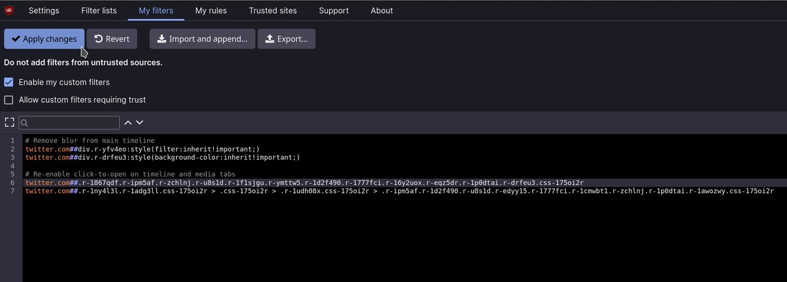Click the filter line starting with r-1ny4l3l
The width and height of the screenshot is (787, 282).
tap(399, 191)
